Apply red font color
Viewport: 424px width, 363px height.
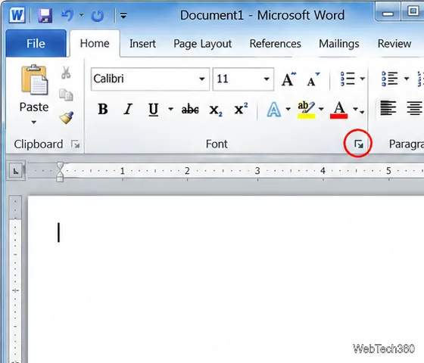click(339, 110)
